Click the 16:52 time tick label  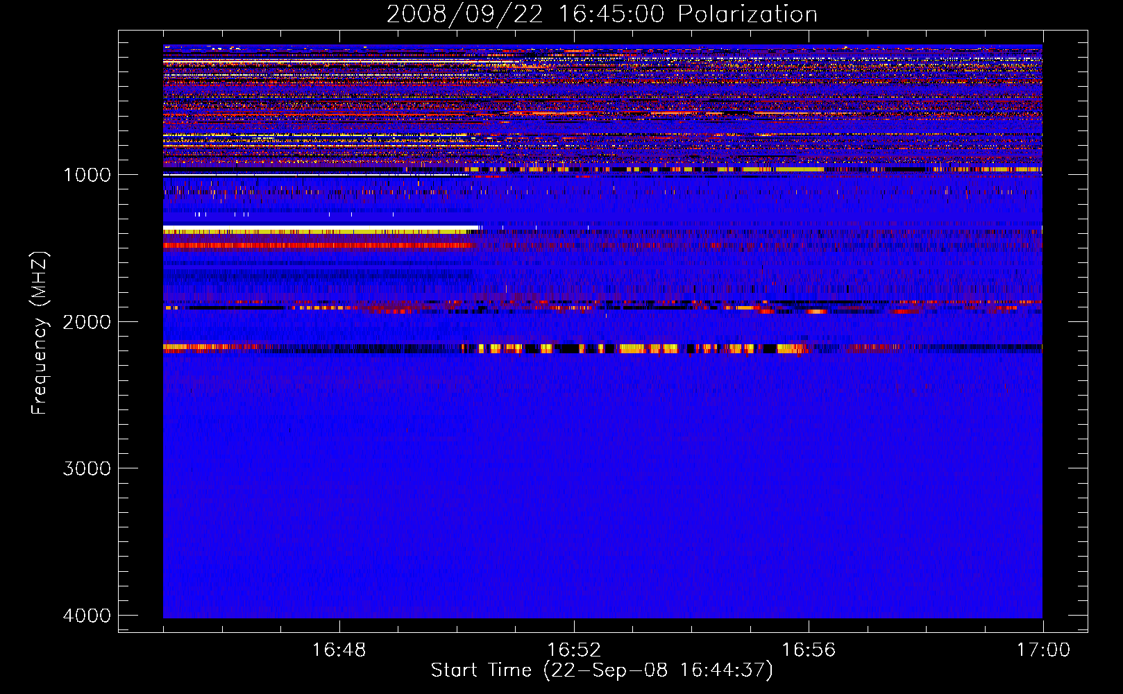tap(574, 650)
